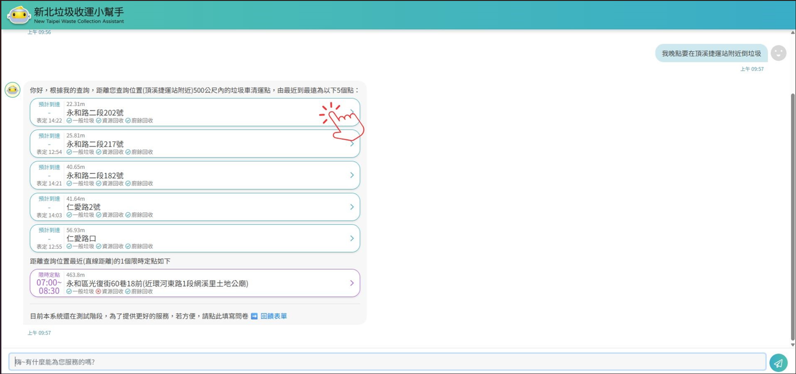Screen dimensions: 796x374
Task: Click the 表定 14:03 scheduled time
Action: pyautogui.click(x=49, y=215)
